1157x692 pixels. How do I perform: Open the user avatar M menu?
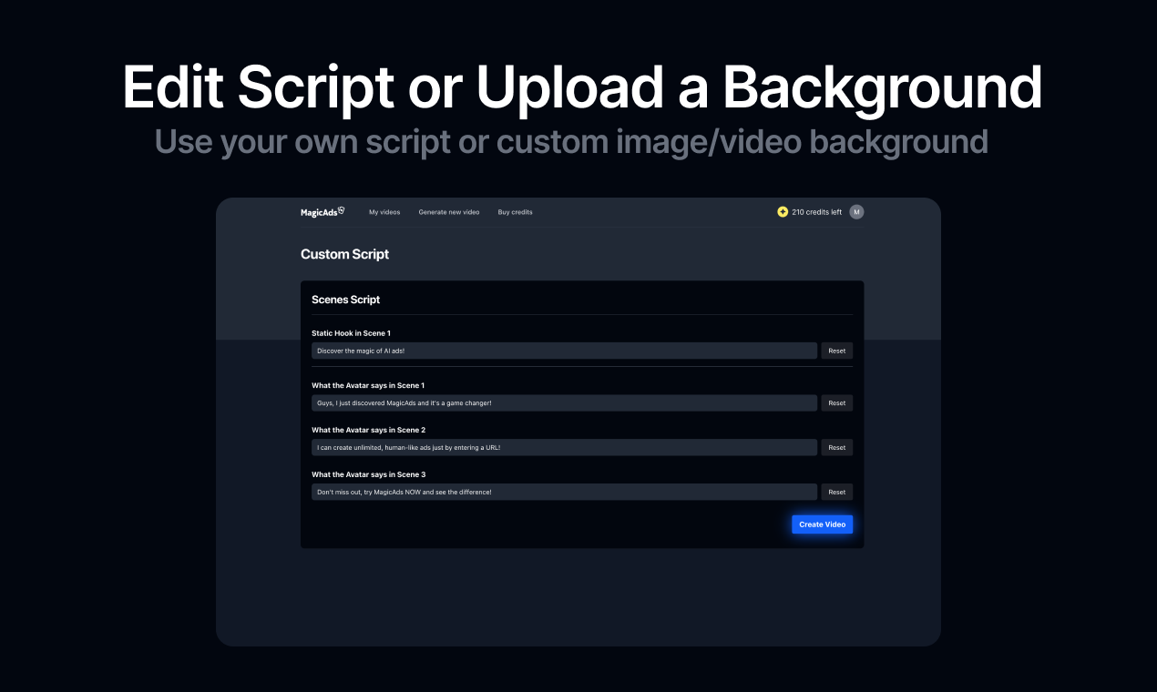(856, 212)
